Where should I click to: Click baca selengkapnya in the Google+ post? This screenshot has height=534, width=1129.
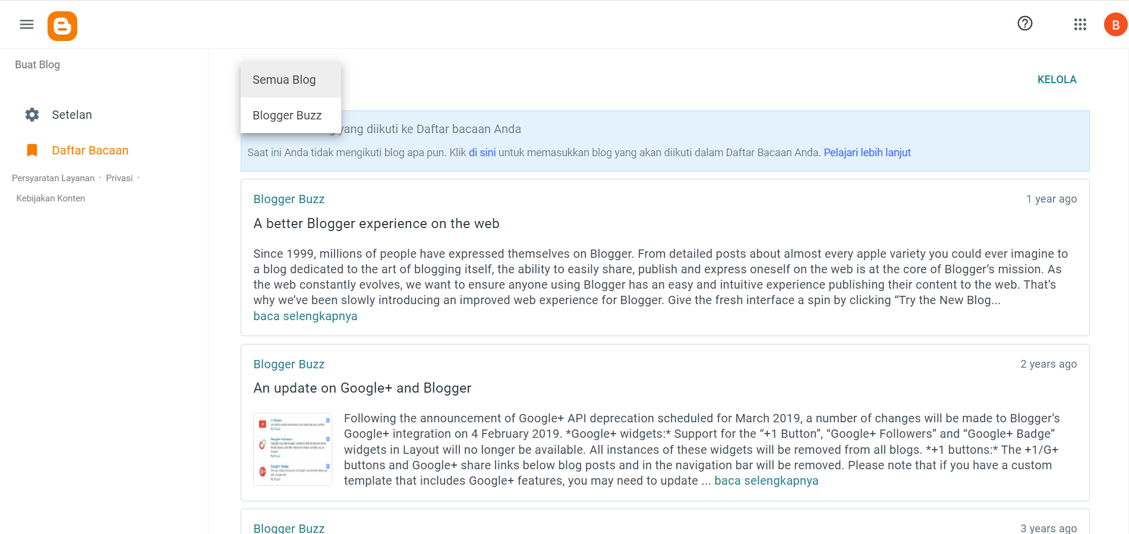pos(766,481)
